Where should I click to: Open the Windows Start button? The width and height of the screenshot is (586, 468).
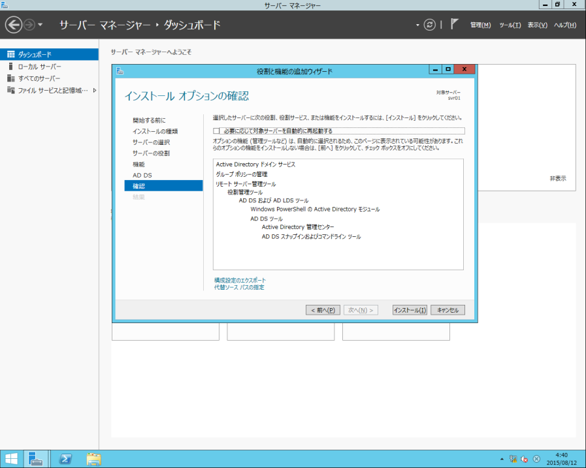pos(11,459)
